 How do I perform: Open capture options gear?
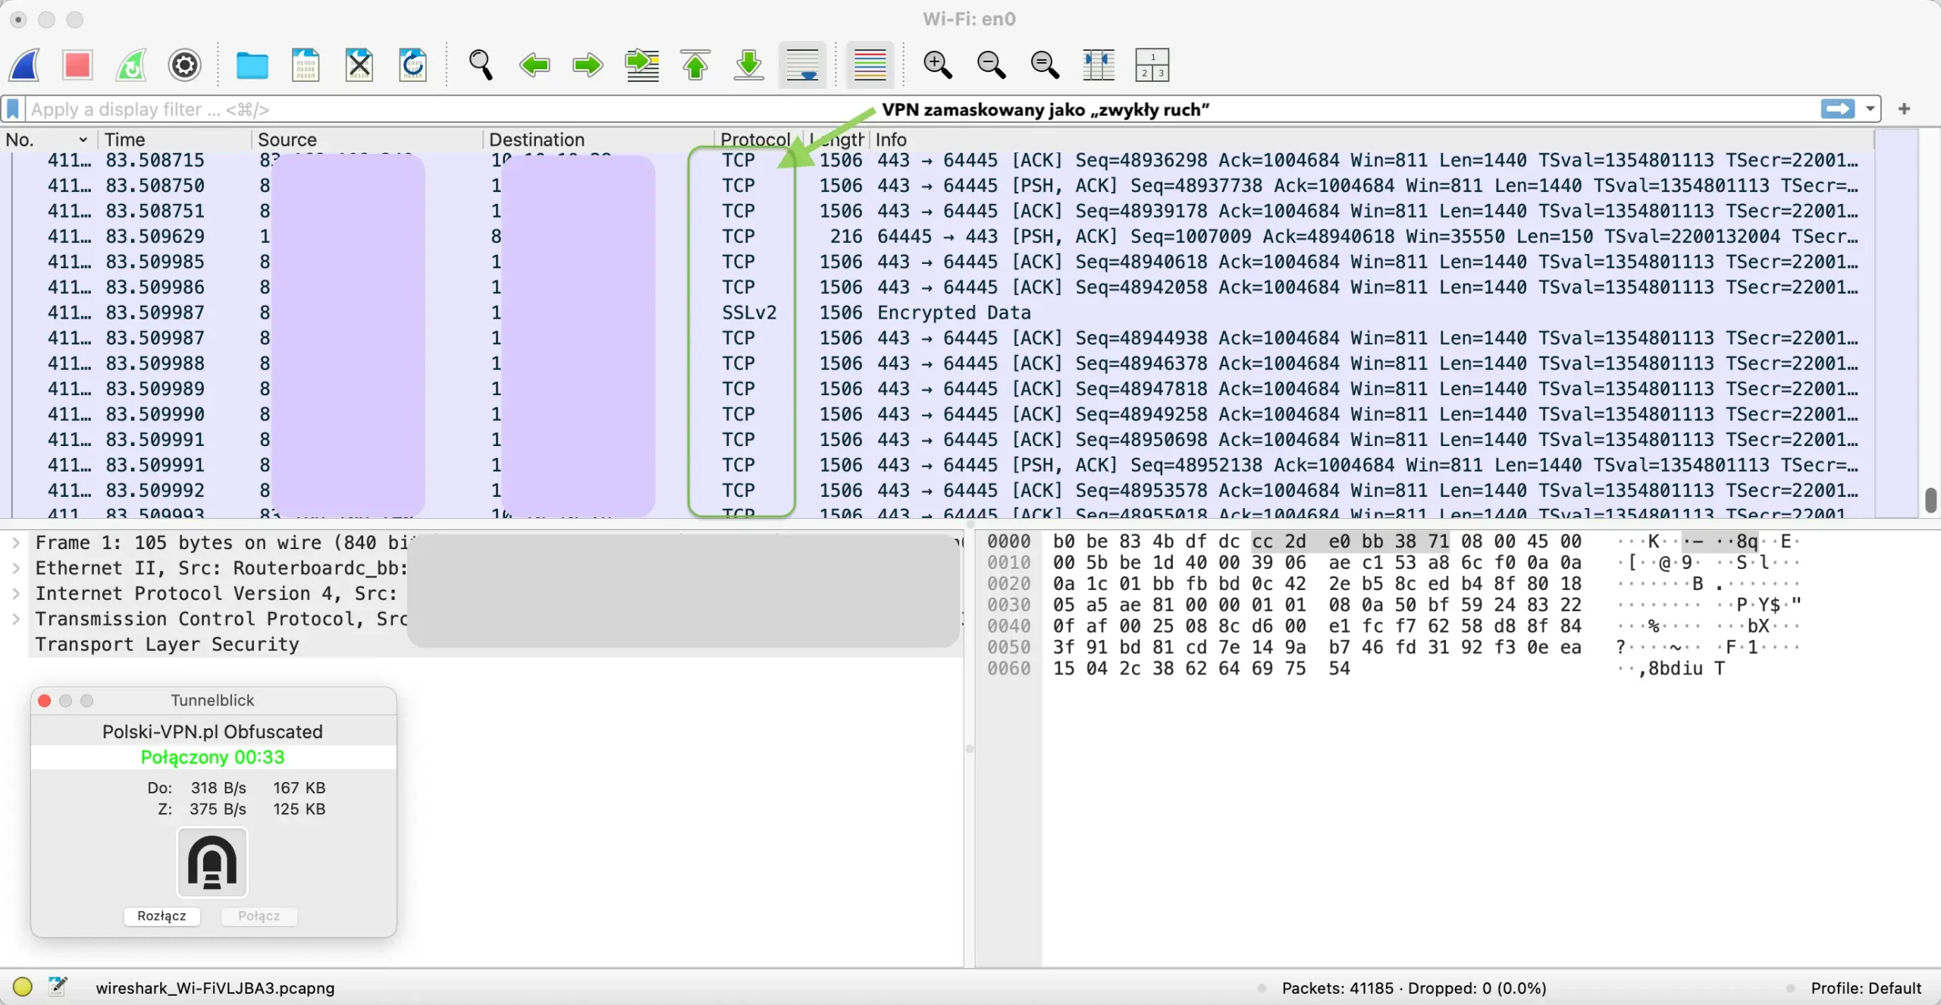click(x=185, y=65)
